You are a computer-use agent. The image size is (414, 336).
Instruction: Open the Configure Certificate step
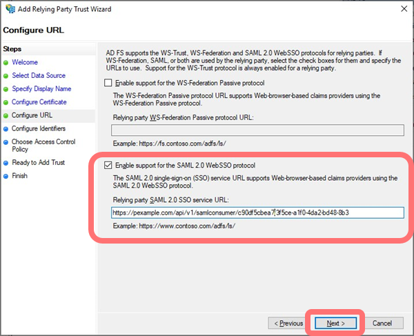(39, 102)
